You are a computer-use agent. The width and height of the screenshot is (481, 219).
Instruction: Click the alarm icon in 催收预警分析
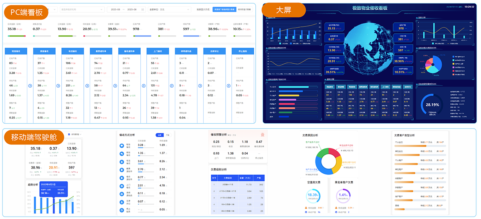[262, 135]
